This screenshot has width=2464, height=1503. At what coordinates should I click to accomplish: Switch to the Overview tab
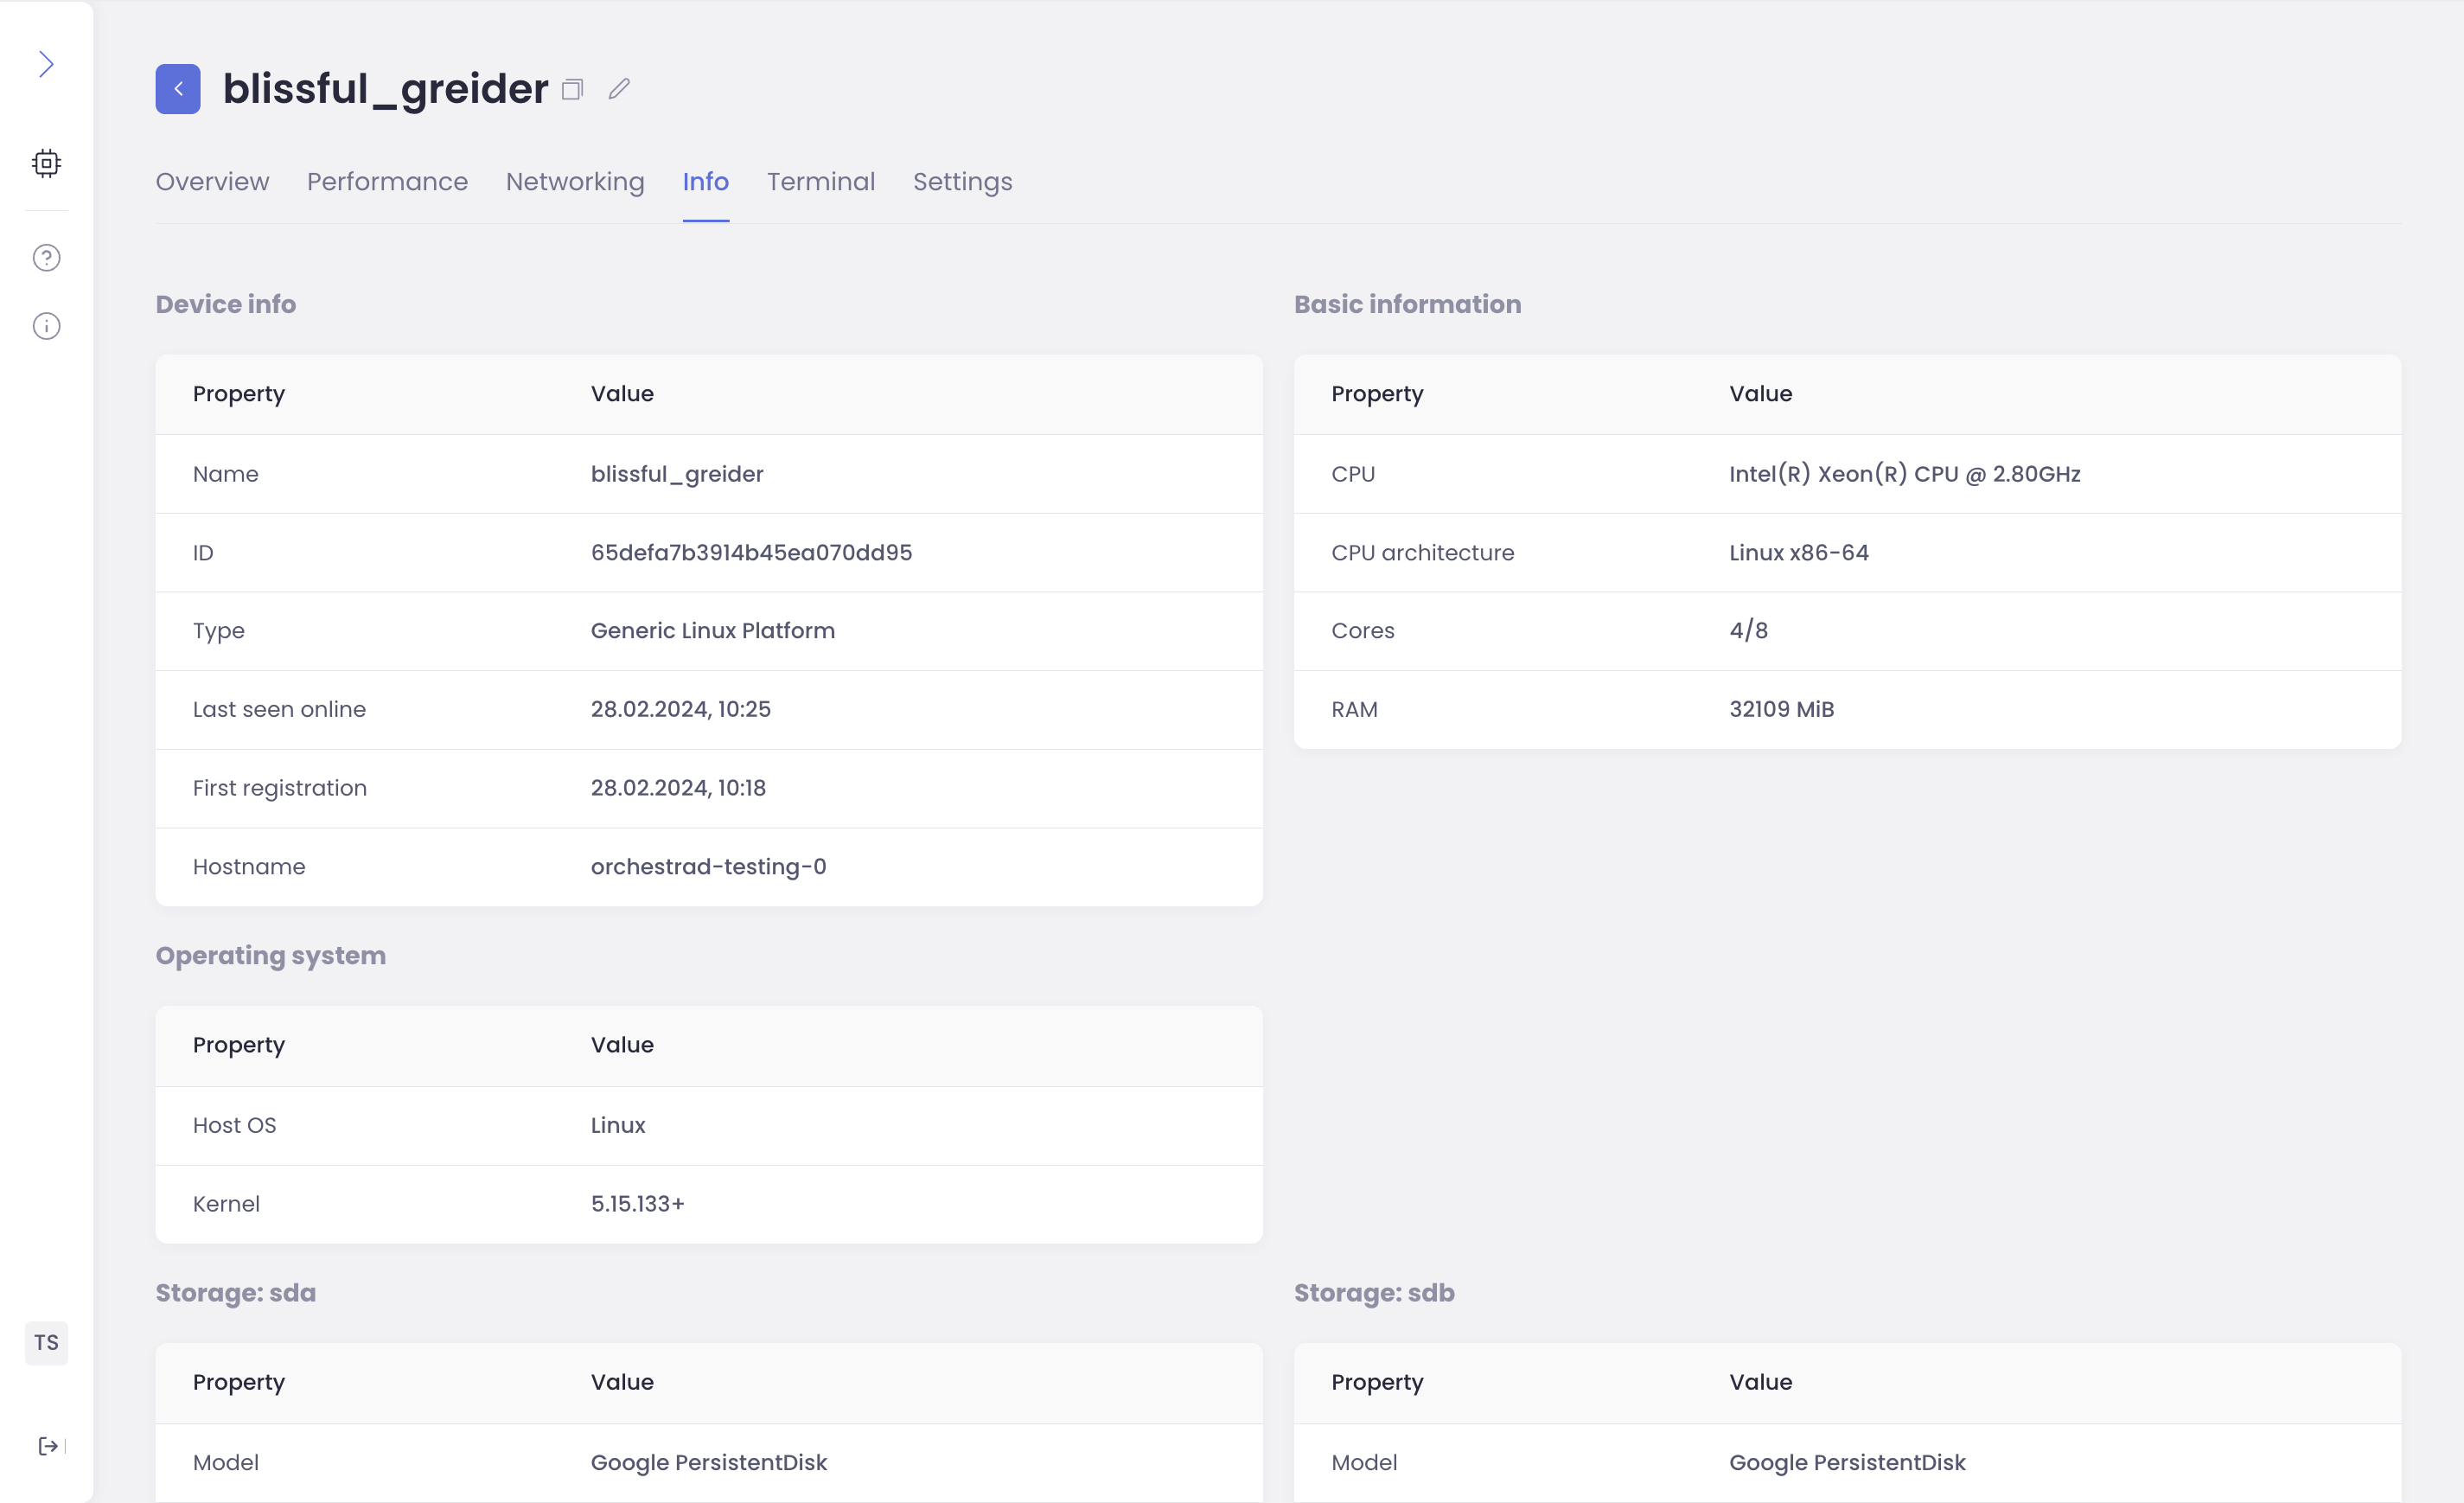click(x=212, y=181)
